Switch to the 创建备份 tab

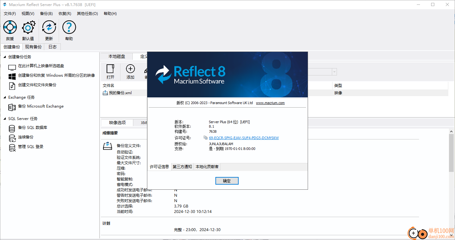(x=11, y=47)
